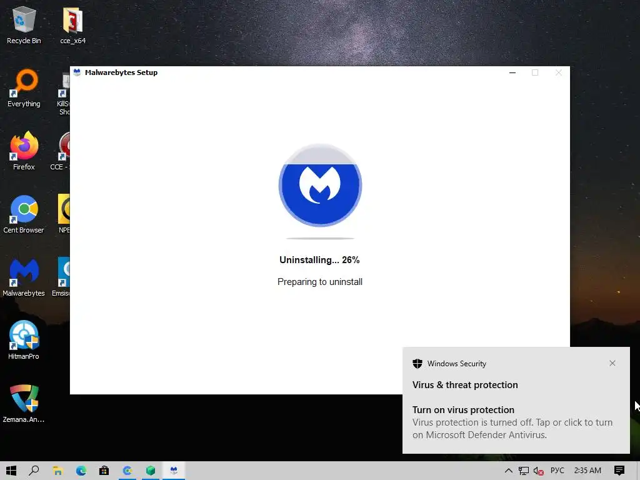Minimize the Malwarebytes Setup window
The height and width of the screenshot is (480, 640).
(x=512, y=72)
